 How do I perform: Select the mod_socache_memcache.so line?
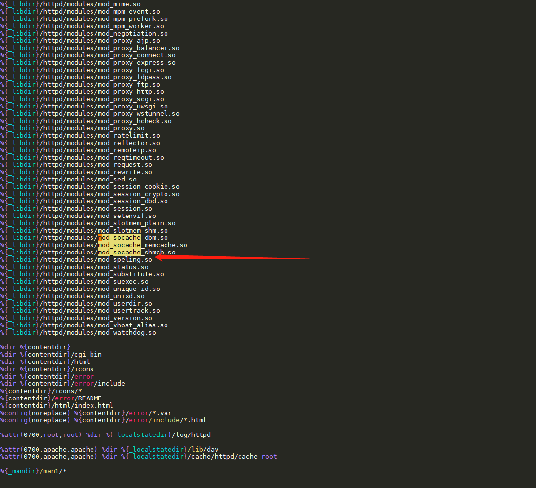(141, 245)
